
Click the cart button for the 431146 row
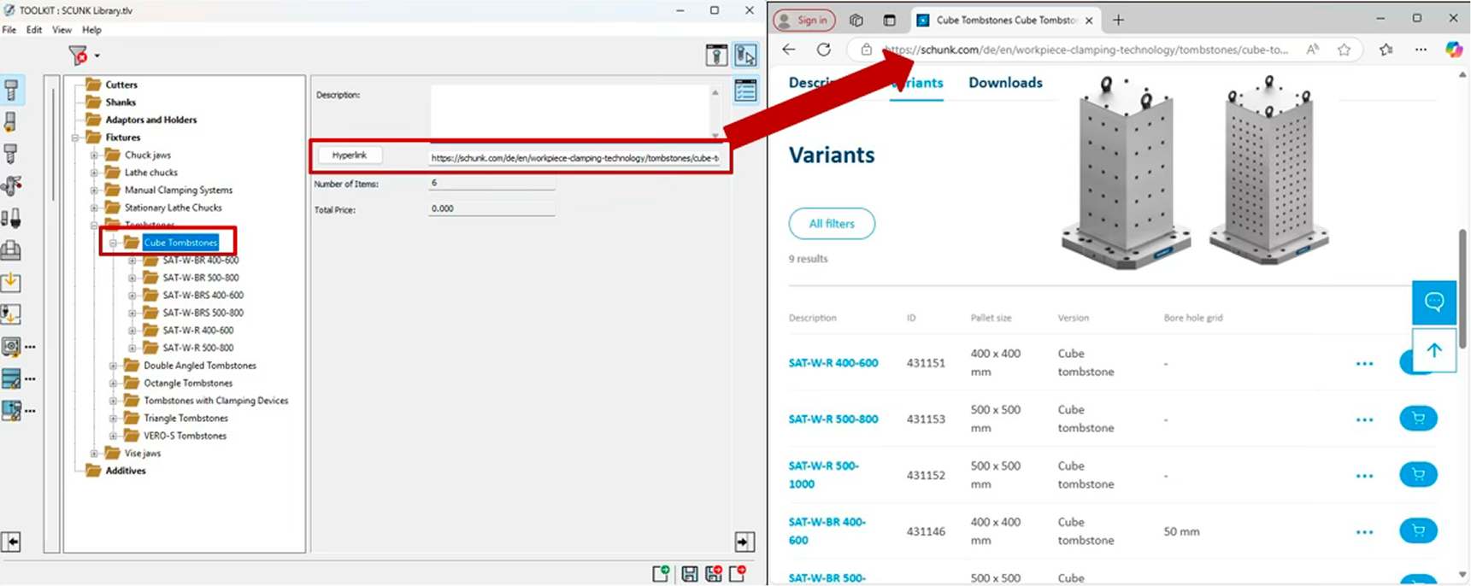tap(1418, 530)
